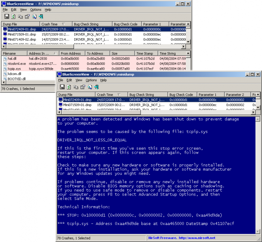The width and height of the screenshot is (262, 242).
Task: Sort by Bug Check Code in front window
Action: tap(182, 95)
